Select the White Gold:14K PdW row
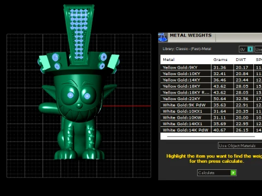Viewport: 262px width, 196px height. click(211, 130)
